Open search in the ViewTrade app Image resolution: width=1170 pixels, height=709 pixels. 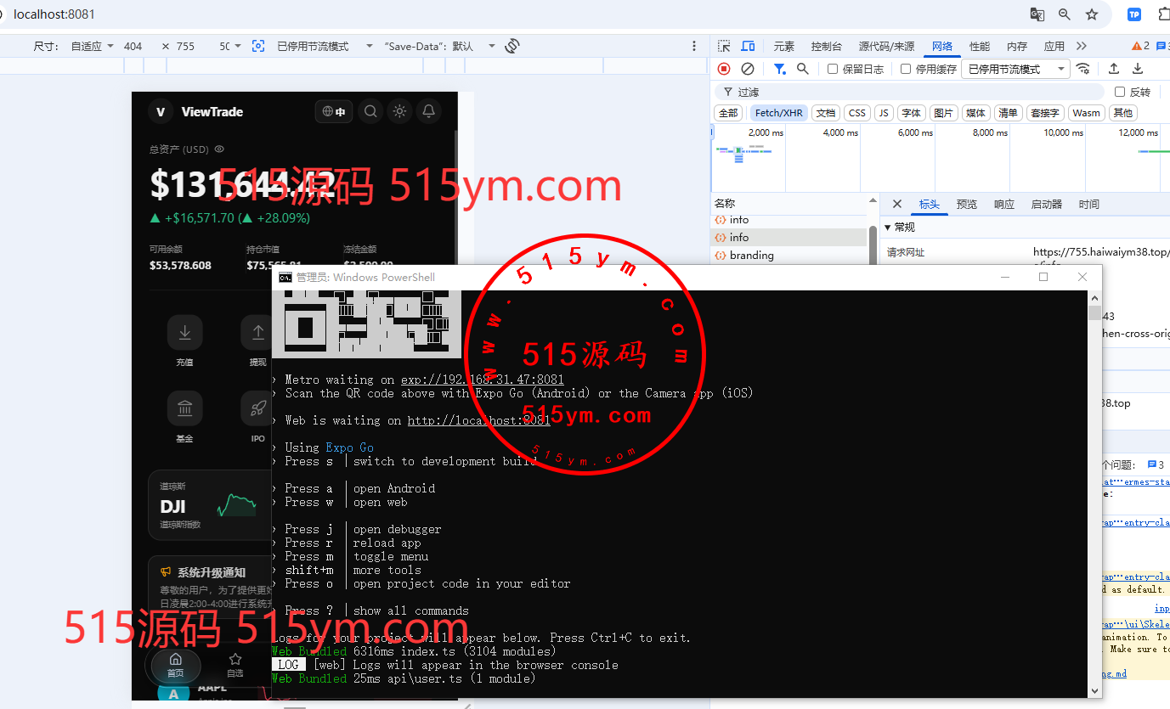[370, 111]
